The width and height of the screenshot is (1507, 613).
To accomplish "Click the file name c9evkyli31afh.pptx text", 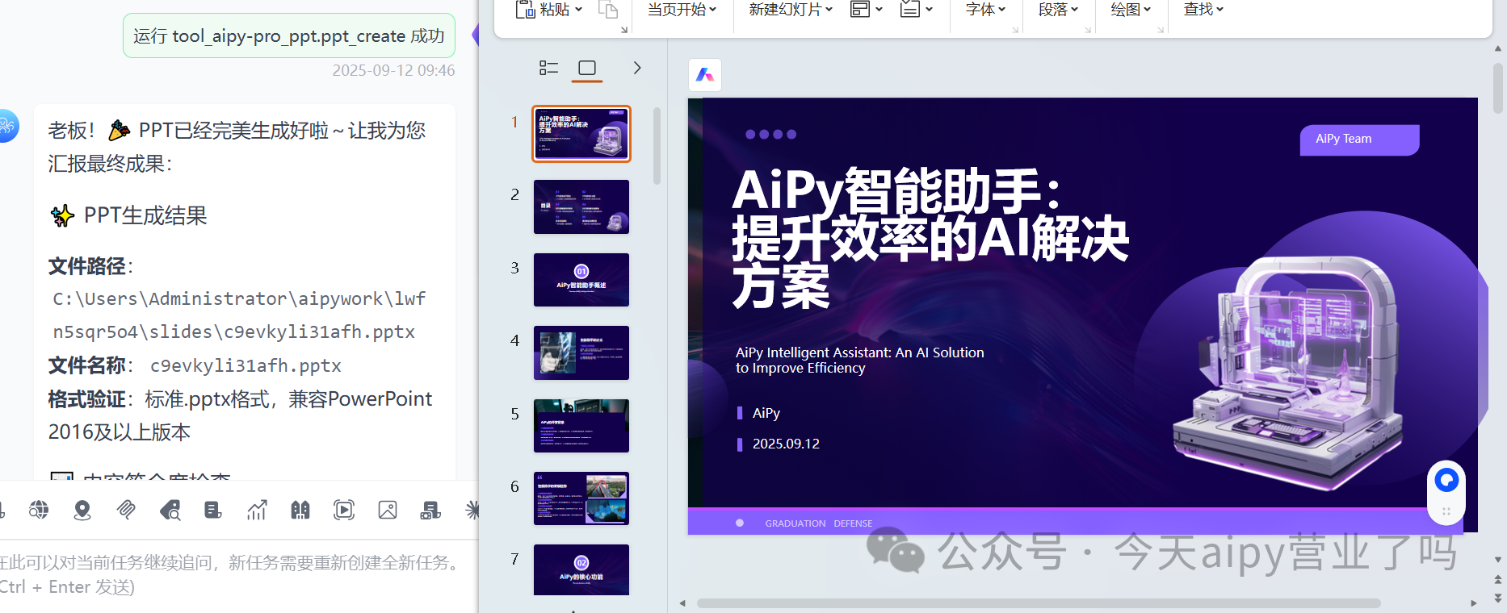I will pos(246,366).
